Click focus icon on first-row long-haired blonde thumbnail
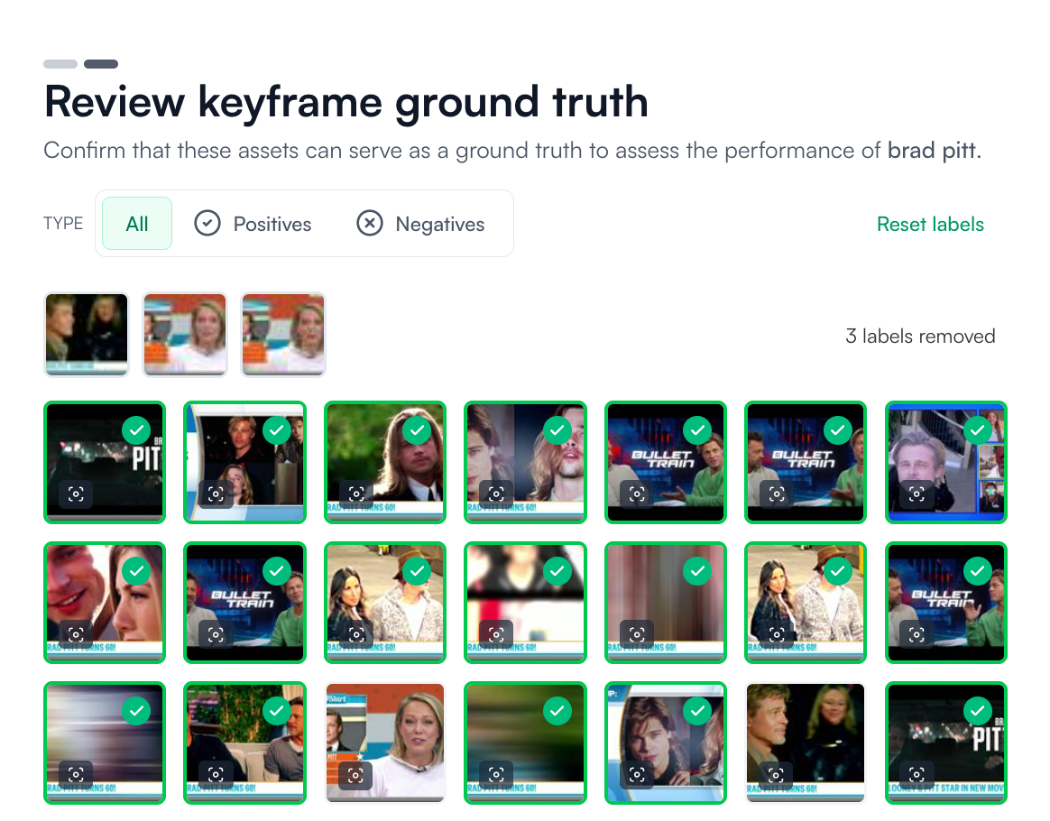Screen dimensions: 1050x821 click(x=356, y=494)
